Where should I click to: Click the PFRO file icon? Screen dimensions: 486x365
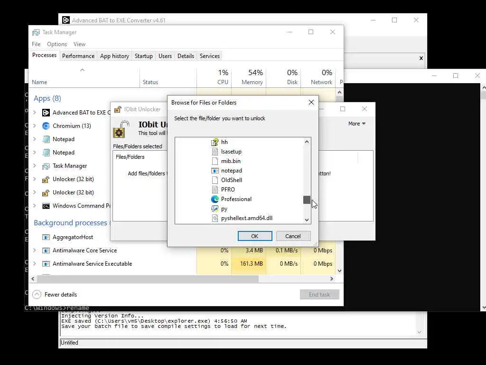[x=215, y=189]
